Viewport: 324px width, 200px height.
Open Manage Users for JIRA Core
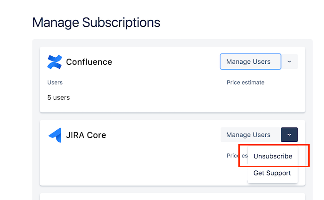coord(251,134)
